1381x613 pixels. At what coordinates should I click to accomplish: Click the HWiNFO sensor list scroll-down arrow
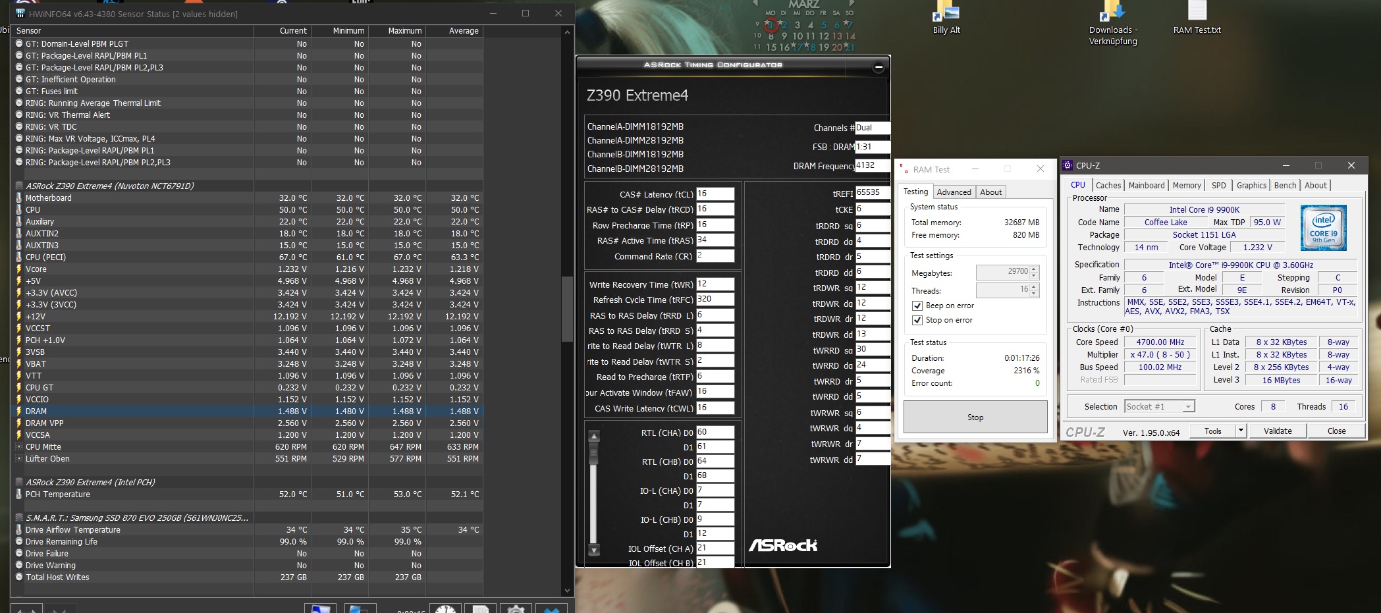pyautogui.click(x=567, y=591)
